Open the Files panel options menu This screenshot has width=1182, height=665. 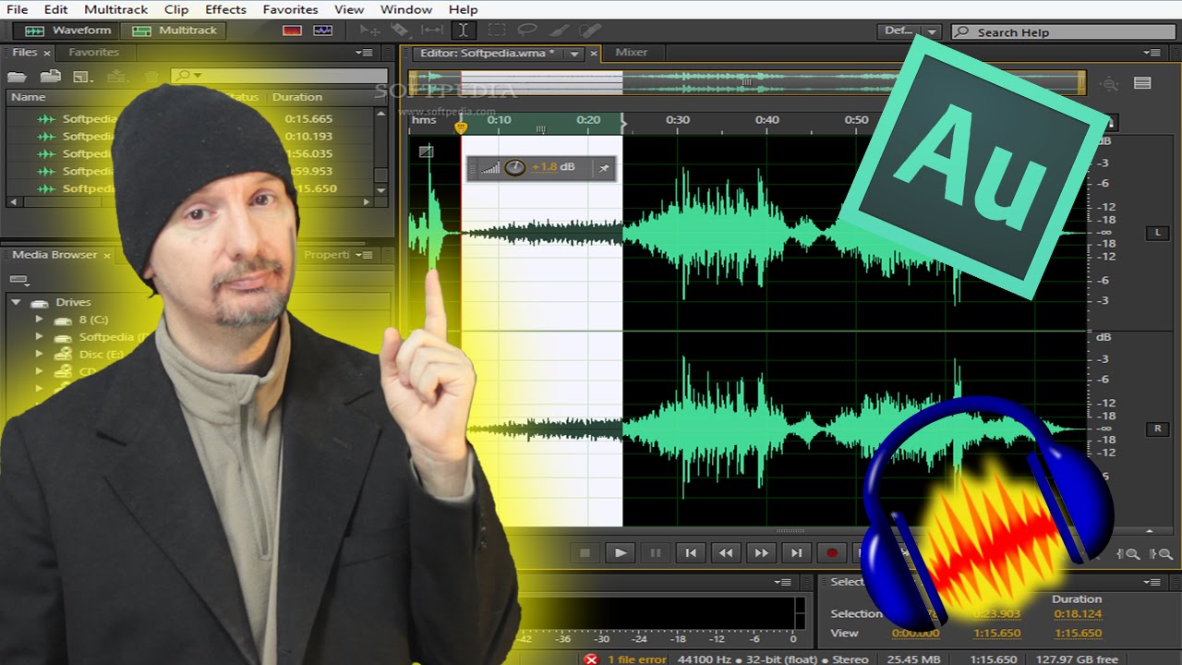(364, 53)
